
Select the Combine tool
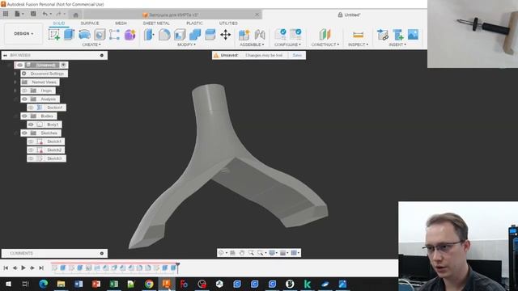pos(195,35)
